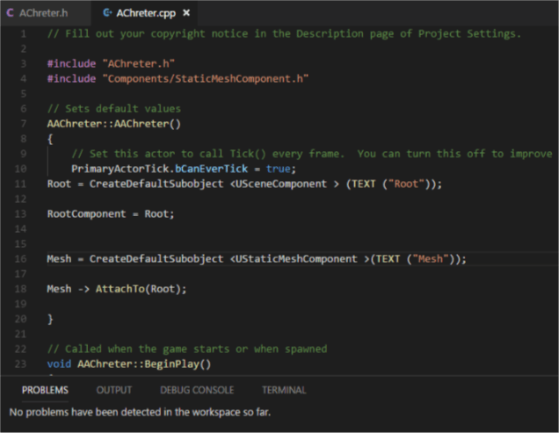Open the TERMINAL panel tab
Screen dimensions: 559x433
tap(284, 390)
